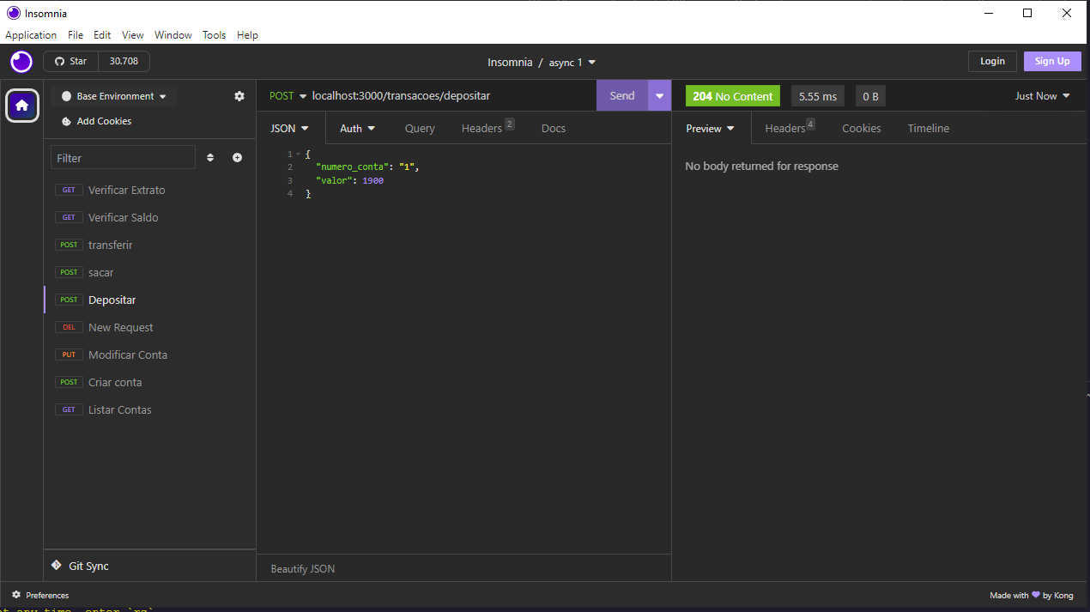The width and height of the screenshot is (1090, 612).
Task: Click Beautify JSON below the body editor
Action: click(304, 568)
